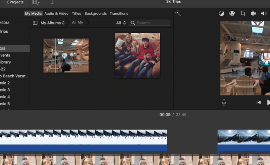Switch to the Transitions tab
Image resolution: width=270 pixels, height=165 pixels.
coord(119,13)
